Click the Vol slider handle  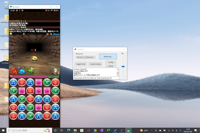(123, 66)
